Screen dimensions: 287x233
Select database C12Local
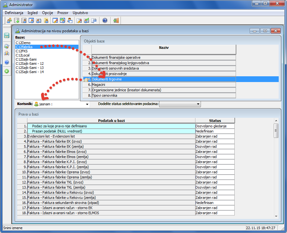[x=47, y=55]
